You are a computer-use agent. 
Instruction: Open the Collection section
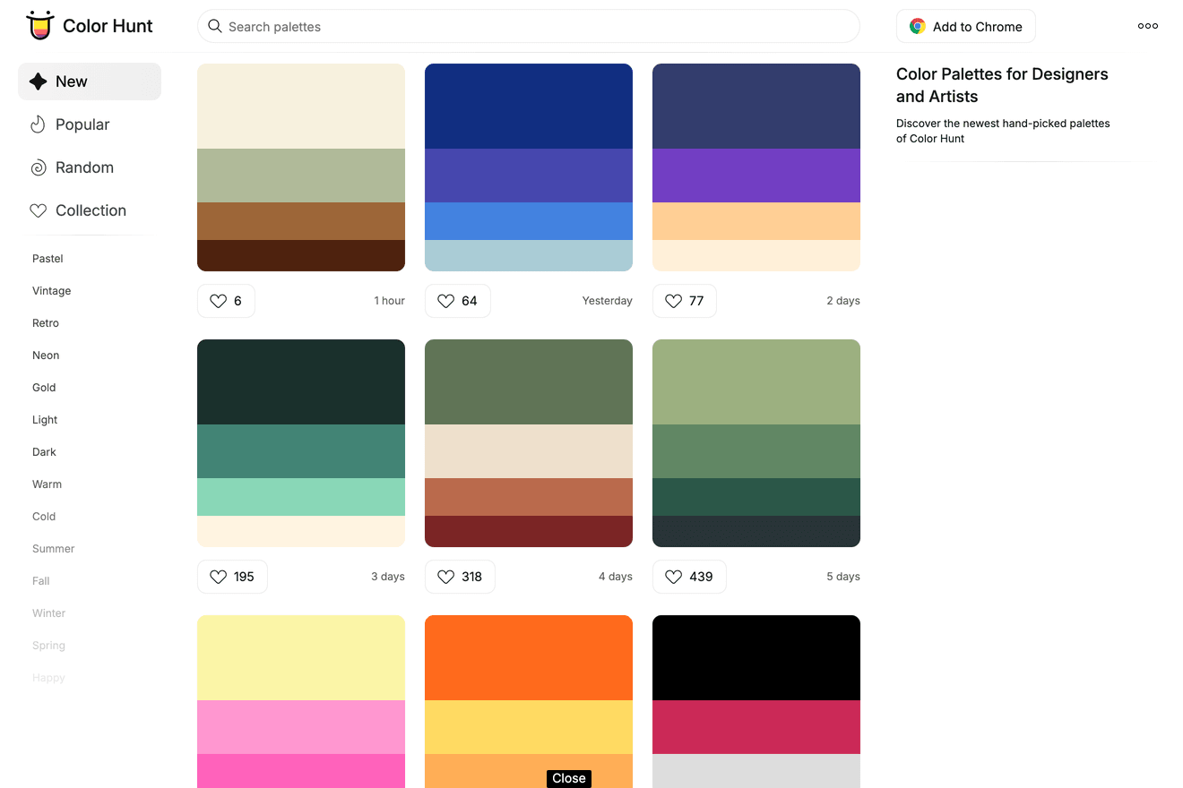click(90, 210)
